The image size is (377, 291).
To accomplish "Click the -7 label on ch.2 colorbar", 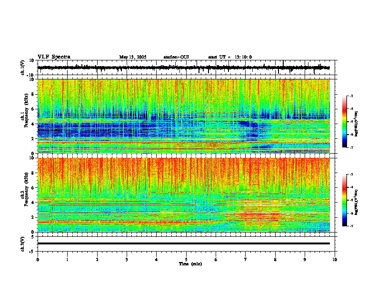I will [x=351, y=226].
